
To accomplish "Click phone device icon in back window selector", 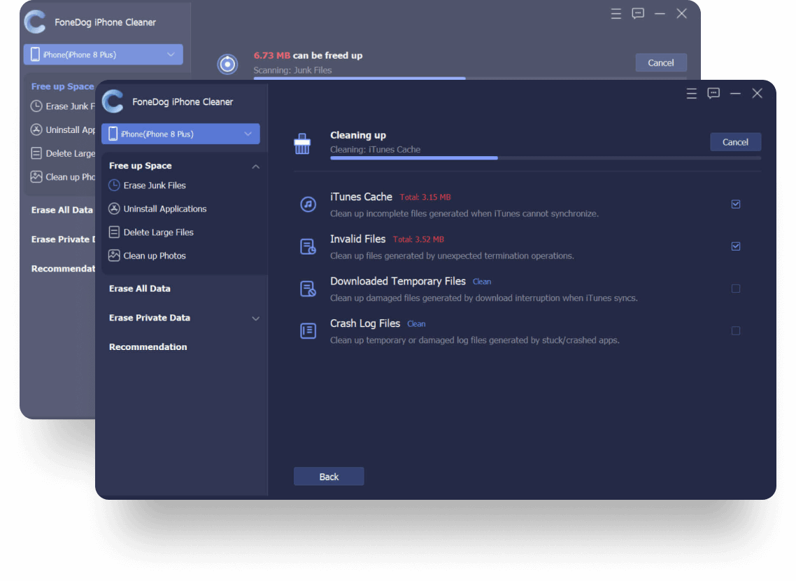I will pos(35,55).
